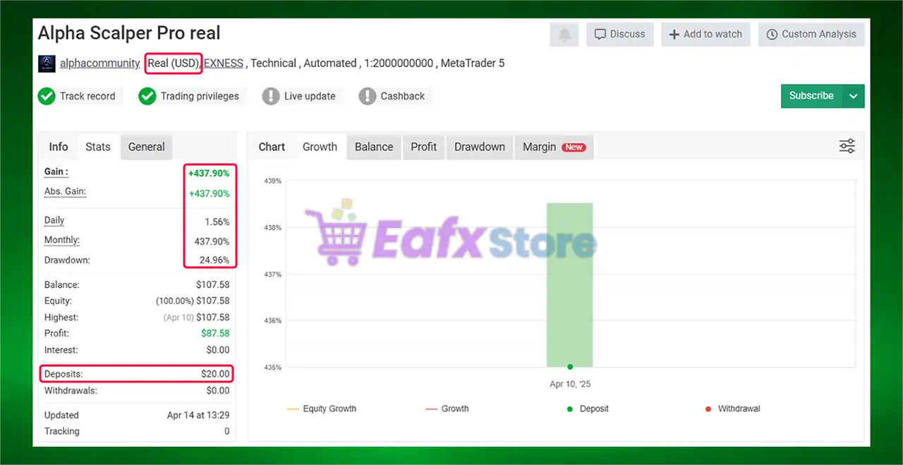Click the green deposit dot on chart

point(570,367)
